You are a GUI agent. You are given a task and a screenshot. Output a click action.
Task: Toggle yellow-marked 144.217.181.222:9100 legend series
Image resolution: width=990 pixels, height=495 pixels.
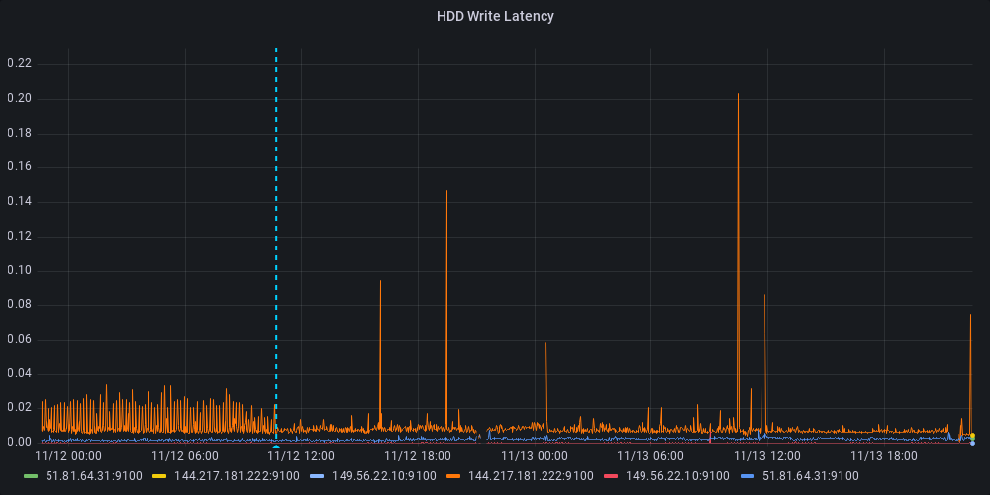coord(237,476)
